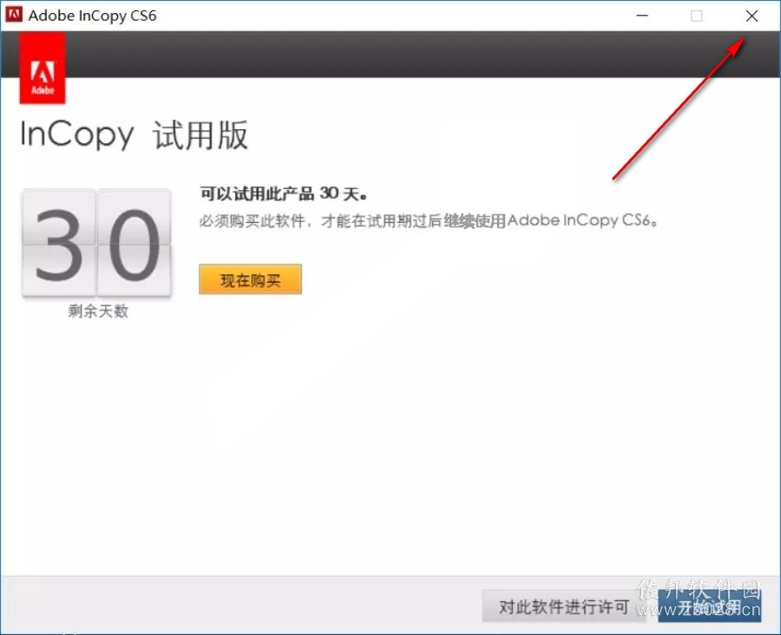Click the Adobe InCopy CS6 window title
781x635 pixels.
tap(92, 16)
